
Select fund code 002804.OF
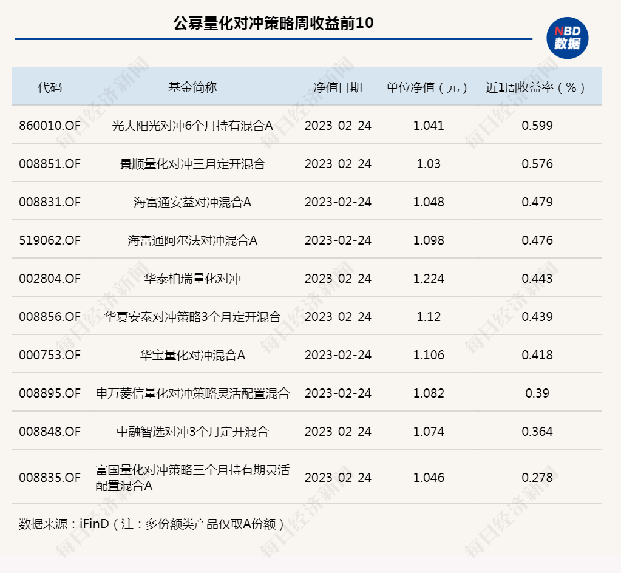[50, 279]
